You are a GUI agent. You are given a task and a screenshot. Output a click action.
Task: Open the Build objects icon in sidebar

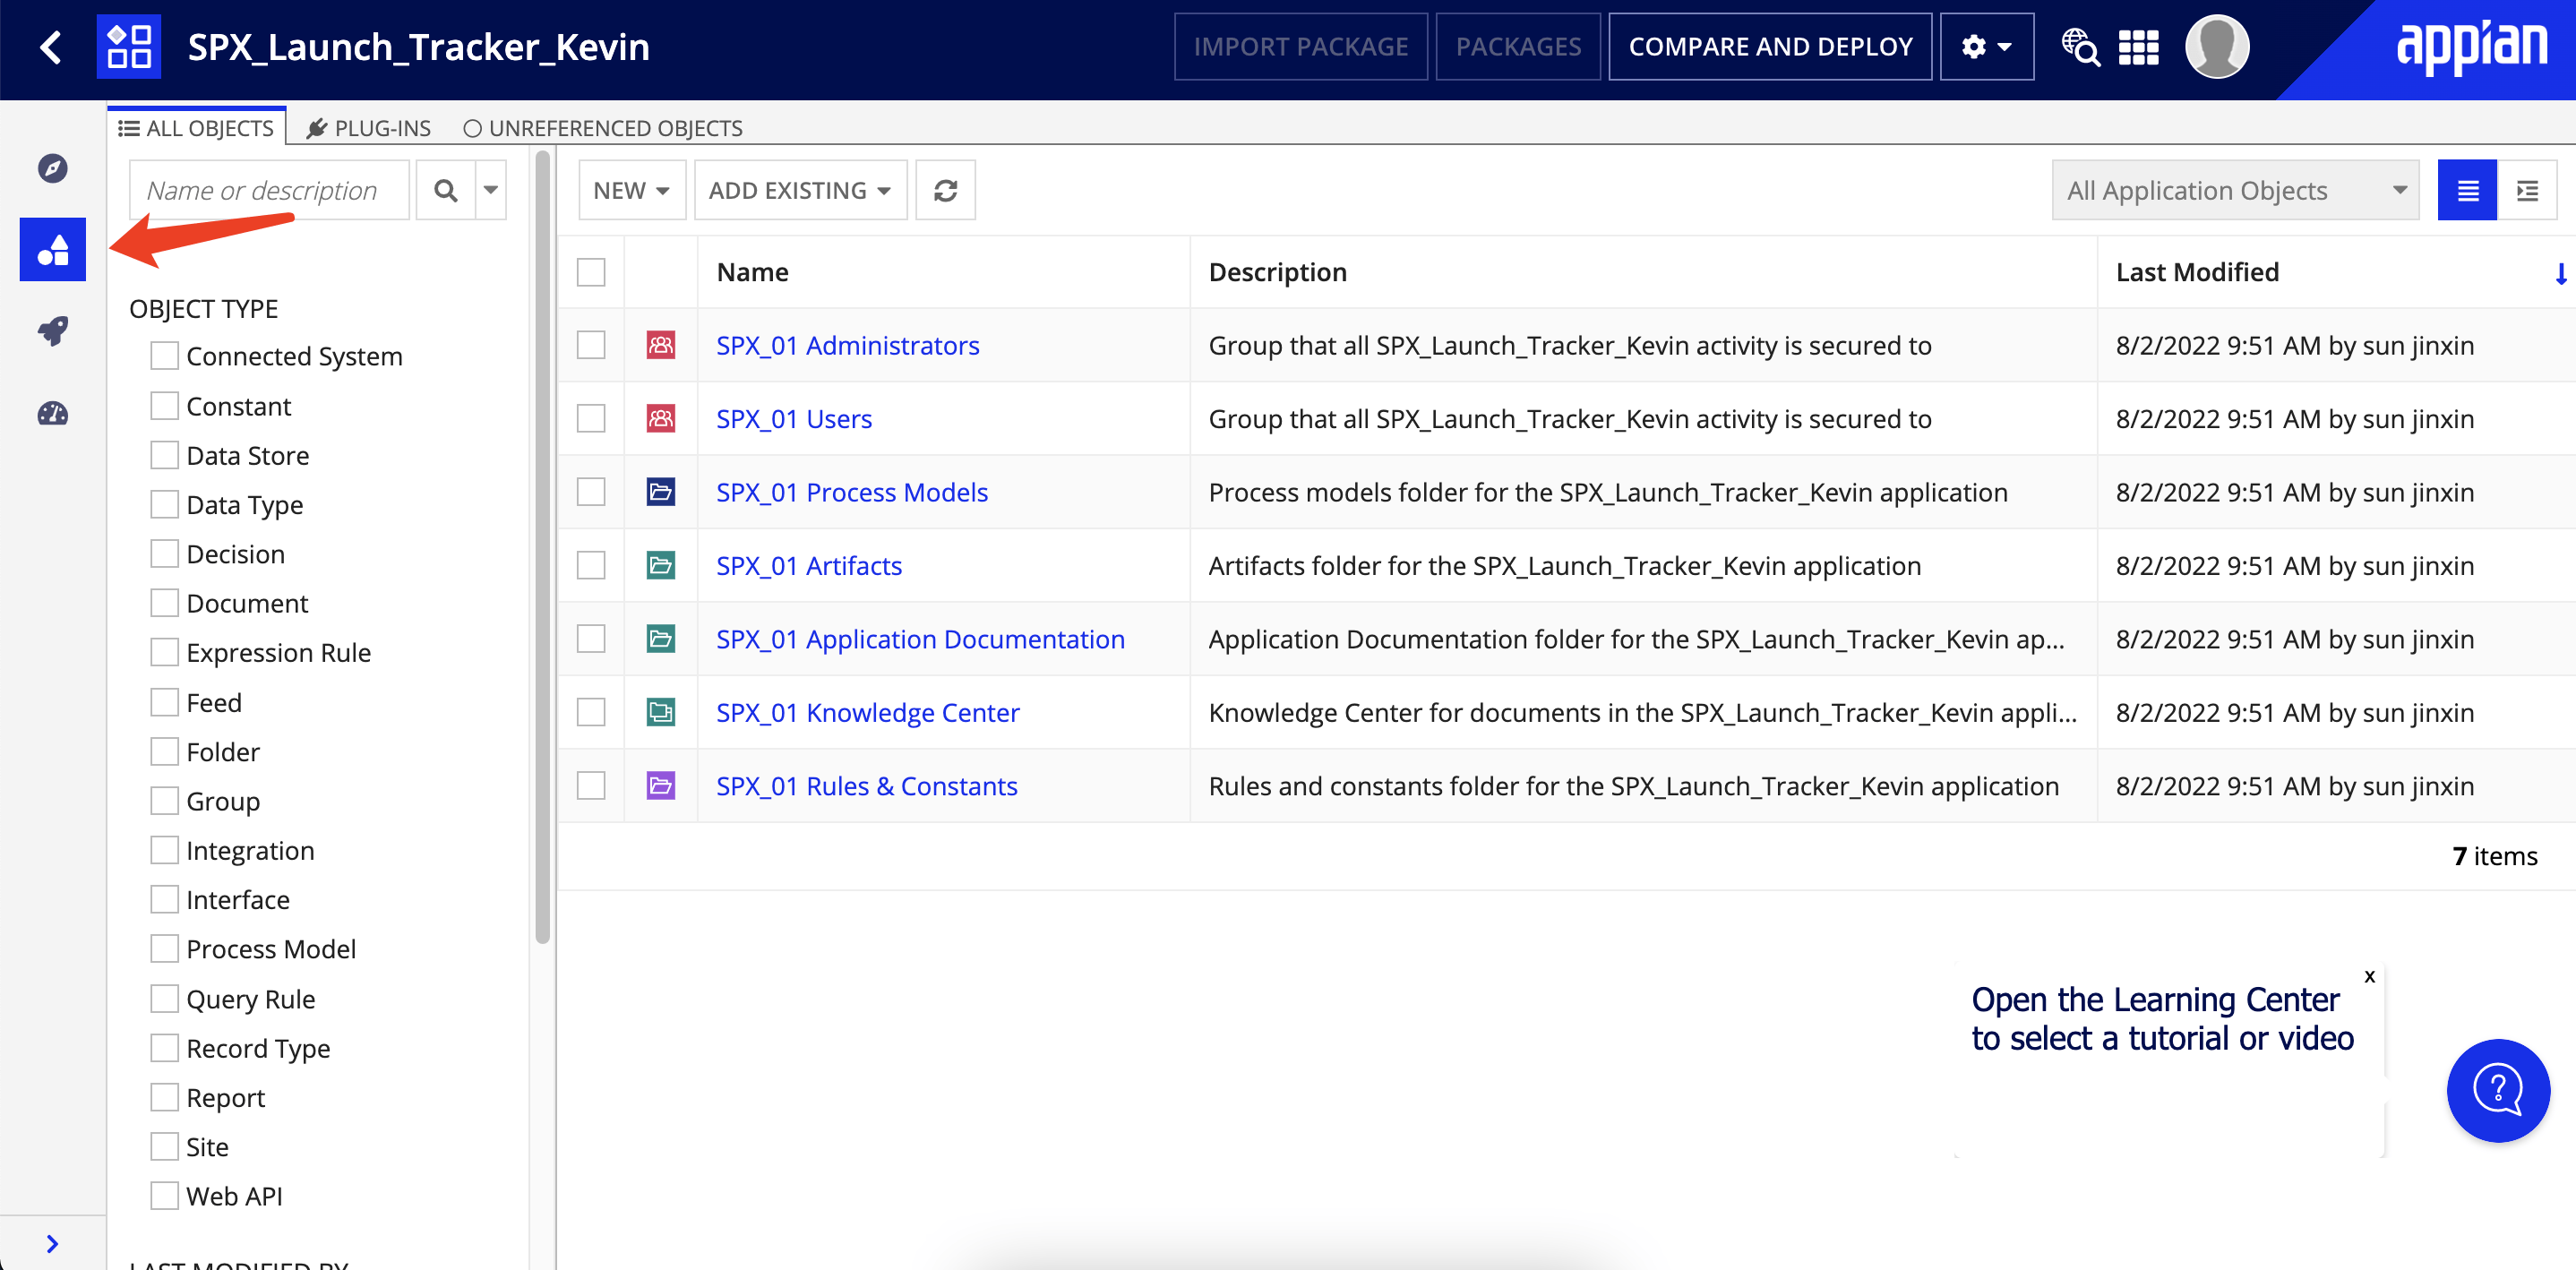tap(53, 250)
